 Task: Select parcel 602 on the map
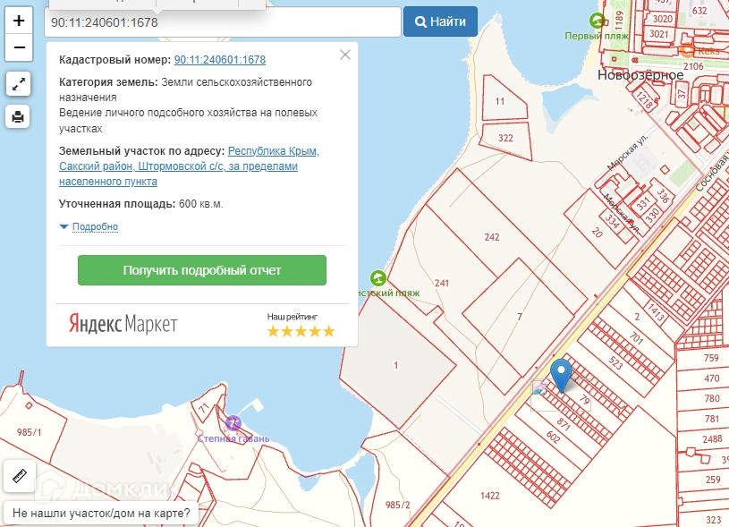(554, 437)
